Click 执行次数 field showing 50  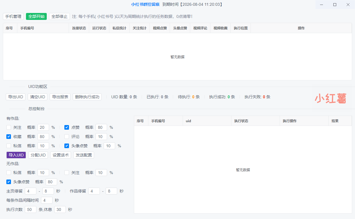pyautogui.click(x=31, y=209)
